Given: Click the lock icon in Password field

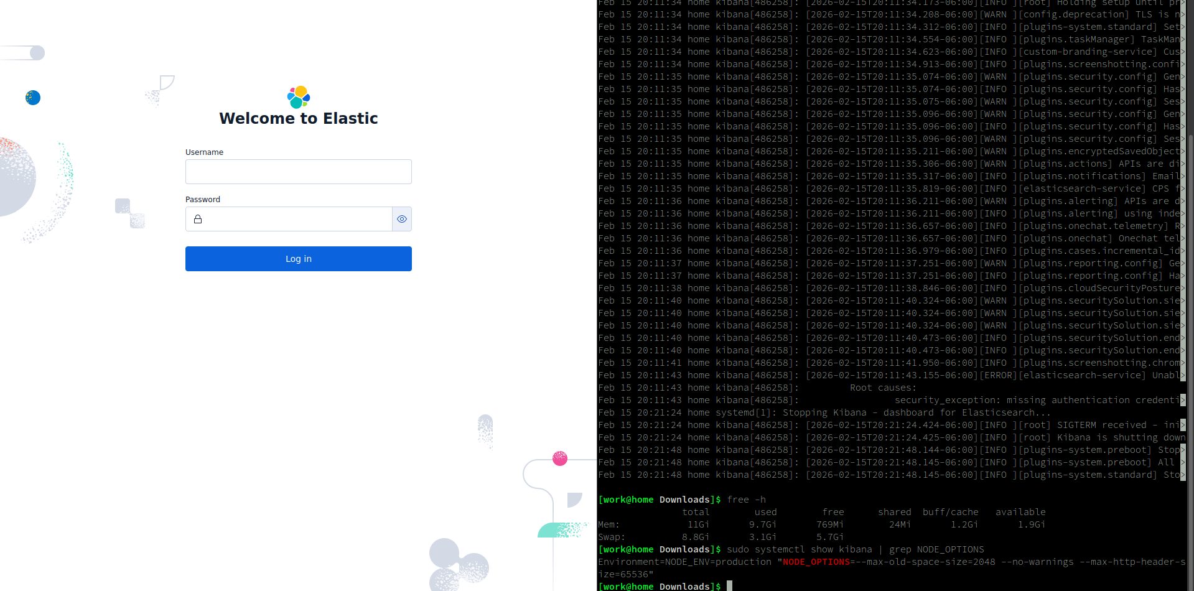Looking at the screenshot, I should click(x=198, y=219).
